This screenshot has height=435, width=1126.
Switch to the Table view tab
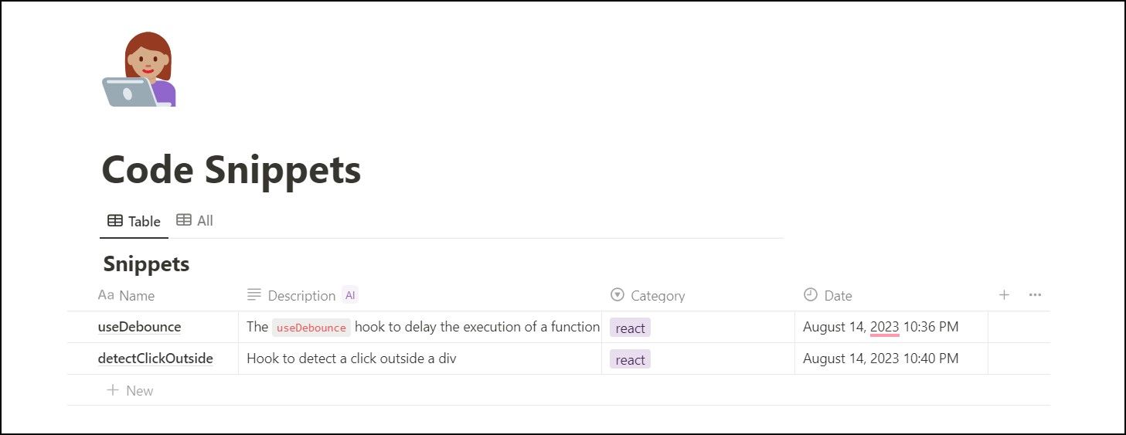pos(134,221)
